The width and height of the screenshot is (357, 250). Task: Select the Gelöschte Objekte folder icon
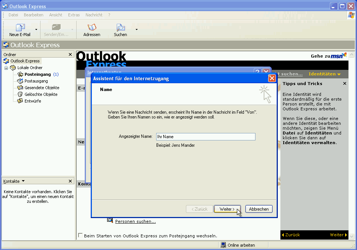[x=20, y=94]
